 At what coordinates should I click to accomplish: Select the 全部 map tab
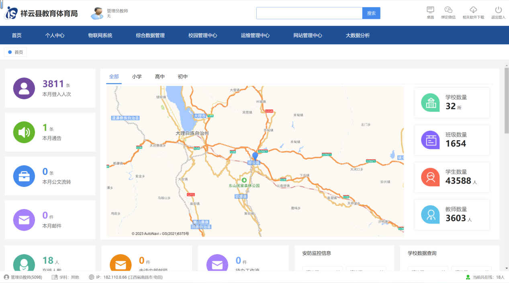click(x=114, y=76)
